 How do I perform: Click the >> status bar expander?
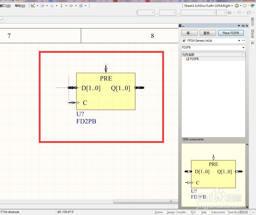point(252,212)
